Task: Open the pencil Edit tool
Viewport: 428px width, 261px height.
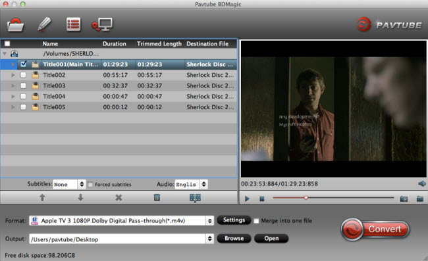Action: pos(44,24)
